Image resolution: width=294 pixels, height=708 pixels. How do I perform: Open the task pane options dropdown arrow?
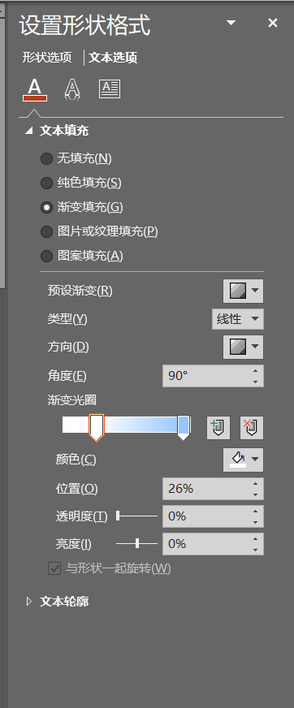(231, 23)
